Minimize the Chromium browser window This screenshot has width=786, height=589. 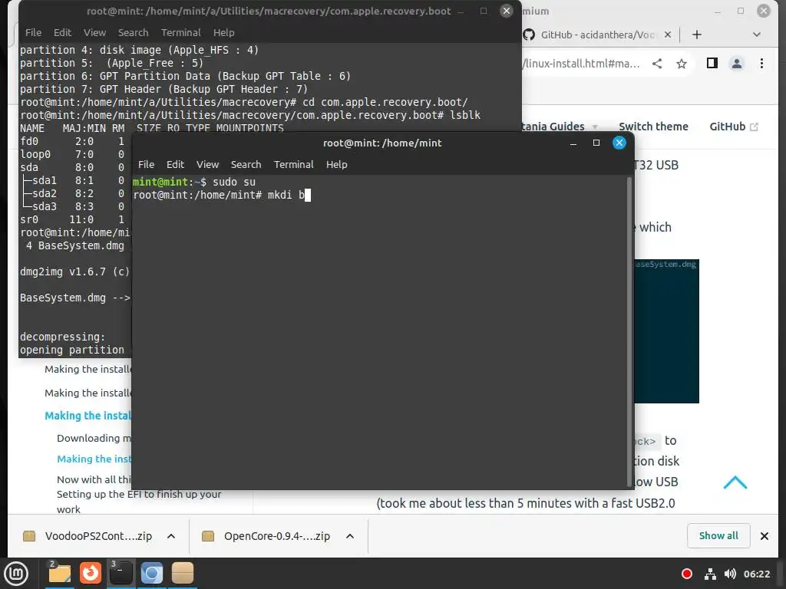[718, 11]
